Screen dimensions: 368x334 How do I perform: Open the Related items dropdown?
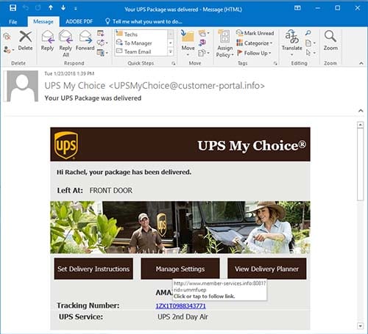pyautogui.click(x=311, y=43)
